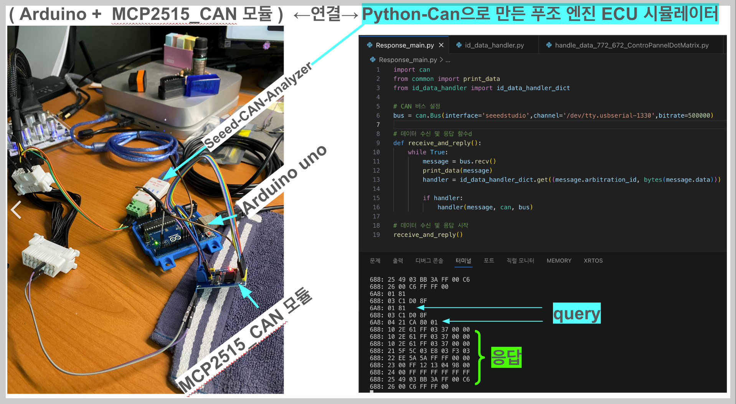Open the 포트 panel tab

(x=489, y=261)
